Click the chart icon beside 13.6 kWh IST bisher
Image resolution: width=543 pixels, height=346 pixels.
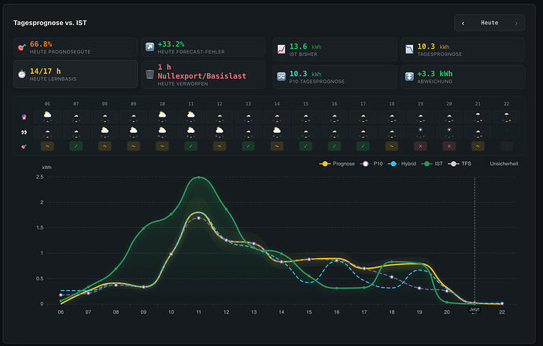(x=281, y=49)
